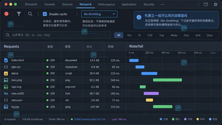This screenshot has width=222, height=125.
Task: Click the app.js blue waterfall bar
Action: 149,73
